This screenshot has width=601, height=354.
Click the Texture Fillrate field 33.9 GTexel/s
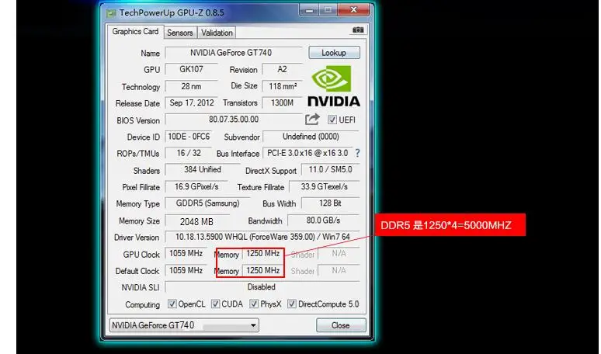tap(325, 186)
